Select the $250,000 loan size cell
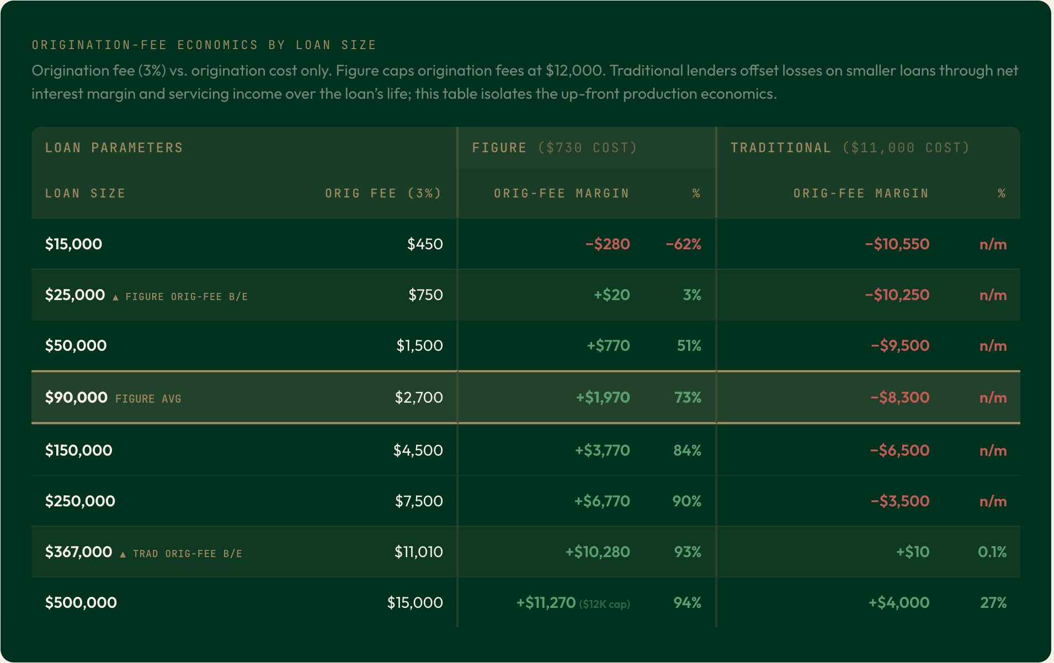The height and width of the screenshot is (663, 1054). click(80, 501)
